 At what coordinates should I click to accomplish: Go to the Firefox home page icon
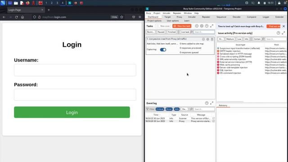pos(22,17)
